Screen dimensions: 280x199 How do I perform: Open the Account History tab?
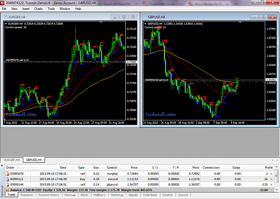(x=49, y=195)
